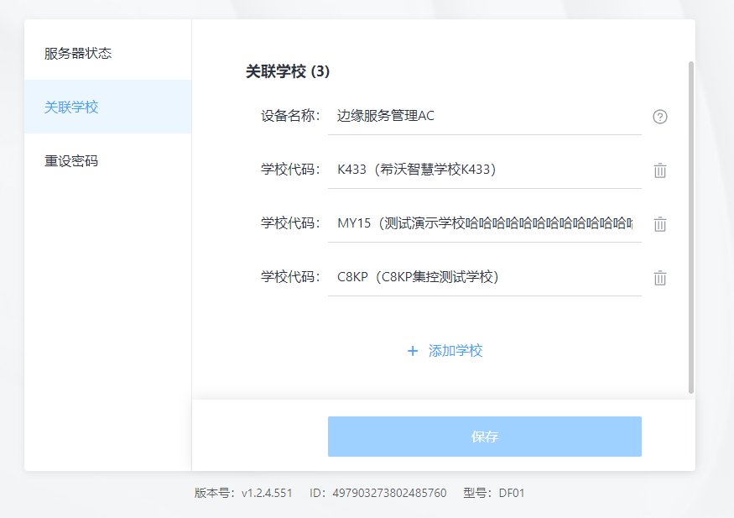This screenshot has height=518, width=734.
Task: Select the C8KP集控测试学校 code field
Action: coord(484,277)
